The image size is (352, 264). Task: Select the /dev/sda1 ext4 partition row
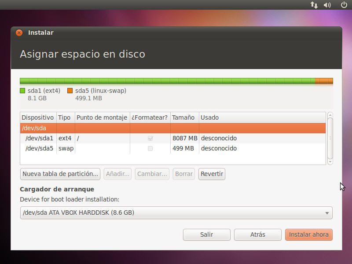coord(173,138)
